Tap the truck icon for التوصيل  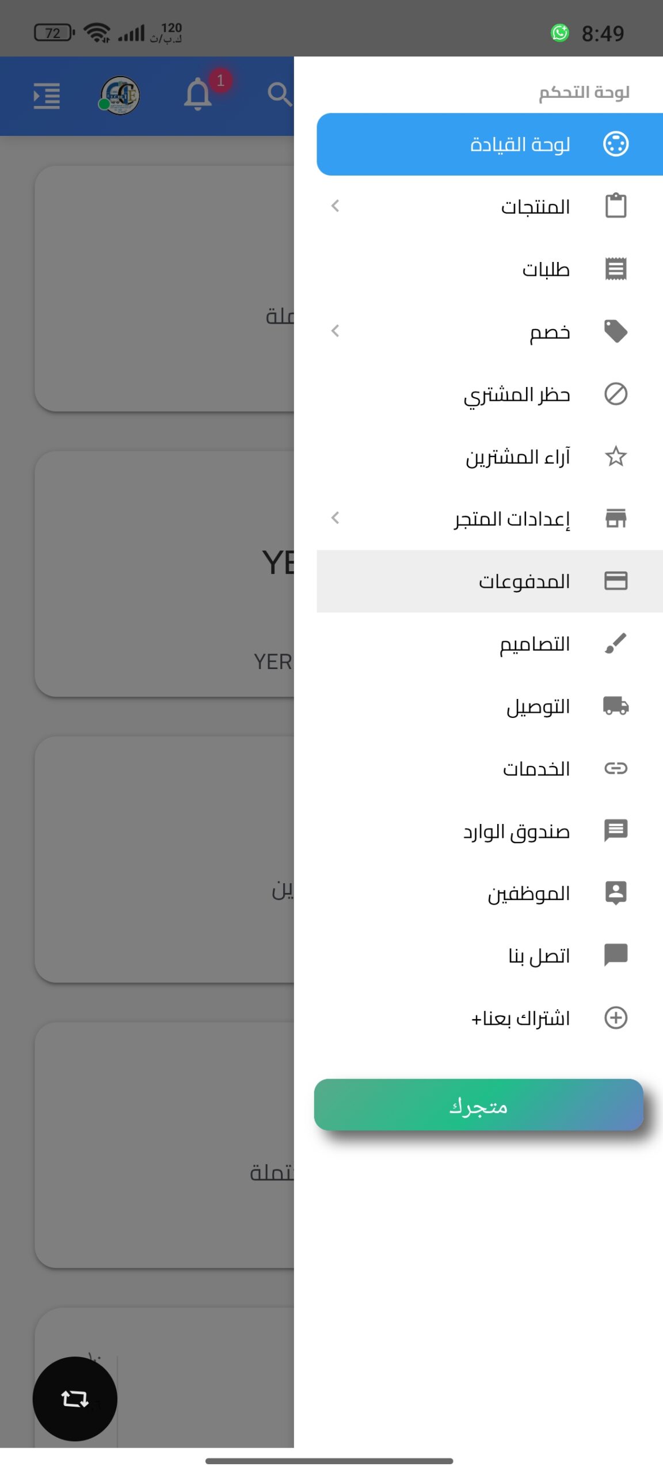tap(615, 705)
